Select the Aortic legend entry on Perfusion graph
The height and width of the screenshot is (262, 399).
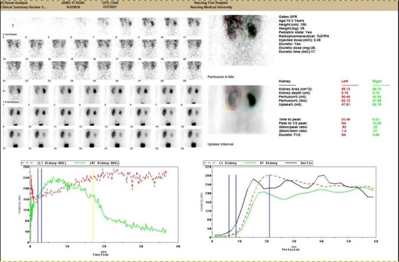point(300,163)
